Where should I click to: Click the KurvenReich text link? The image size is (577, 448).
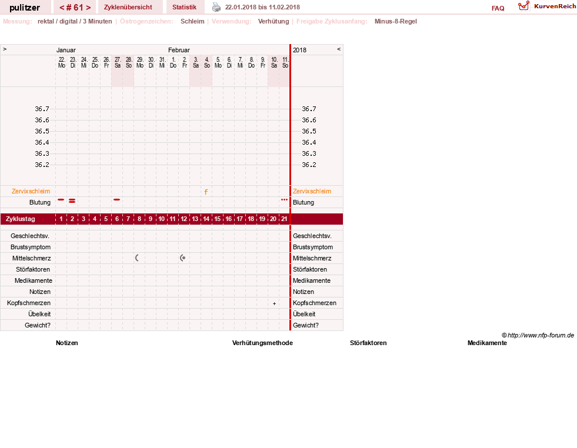pyautogui.click(x=555, y=6)
